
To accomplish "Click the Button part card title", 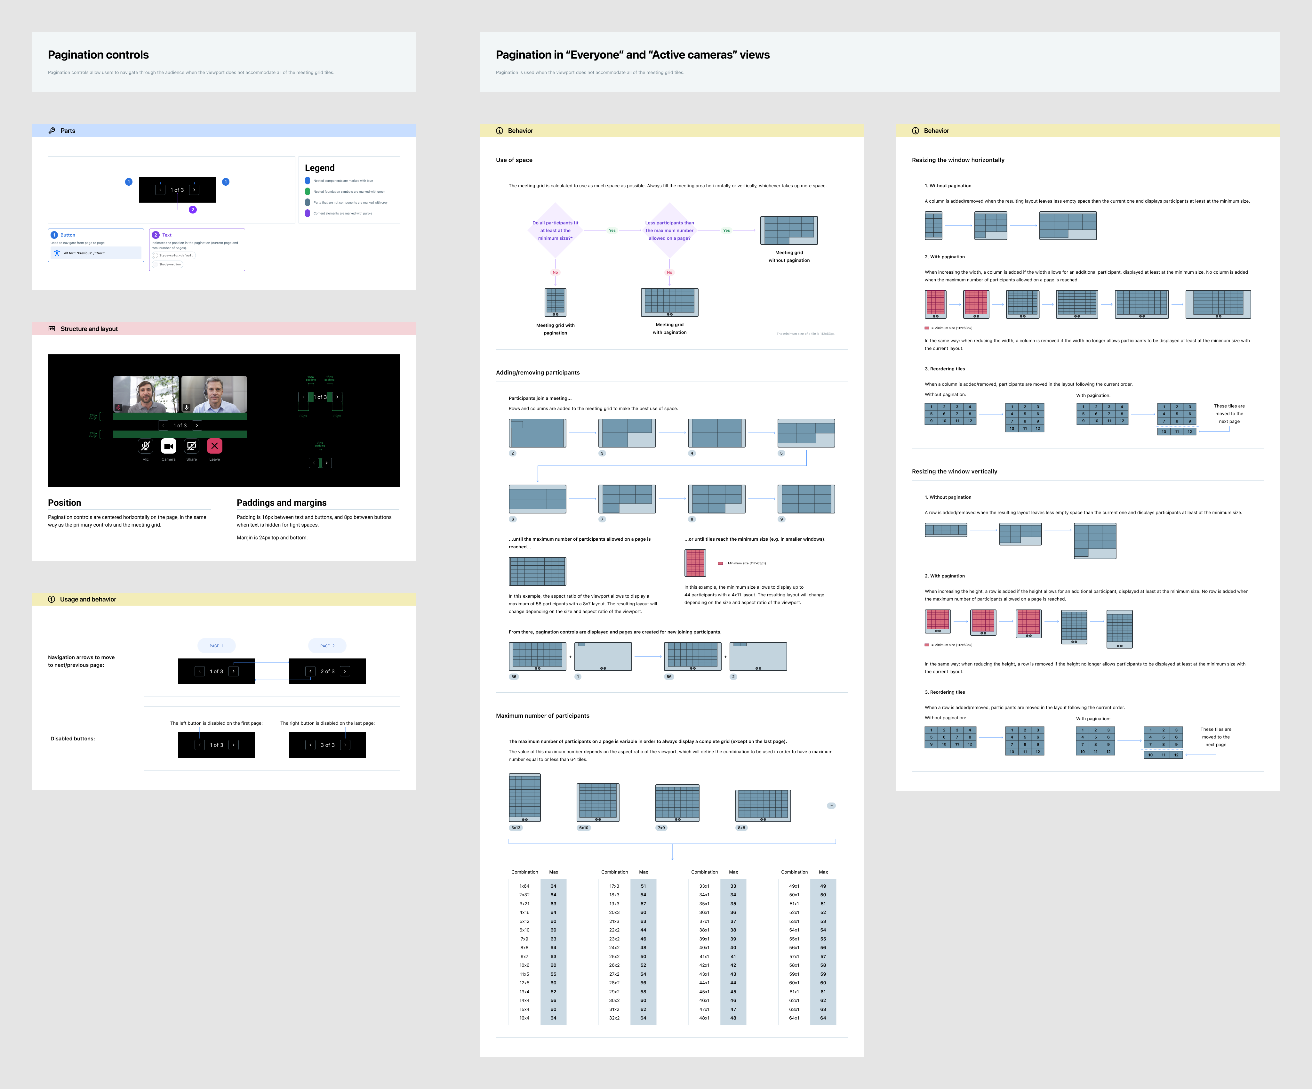I will (x=68, y=235).
